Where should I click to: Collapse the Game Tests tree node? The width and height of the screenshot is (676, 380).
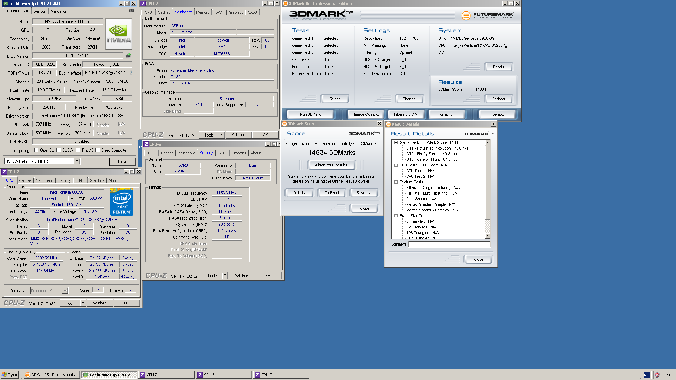point(396,142)
